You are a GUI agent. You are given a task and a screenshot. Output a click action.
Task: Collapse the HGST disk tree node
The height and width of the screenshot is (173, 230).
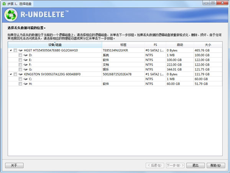(x=11, y=50)
